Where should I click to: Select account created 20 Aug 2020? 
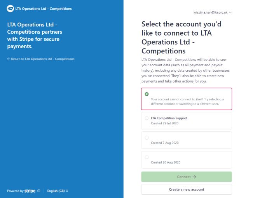tap(147, 157)
